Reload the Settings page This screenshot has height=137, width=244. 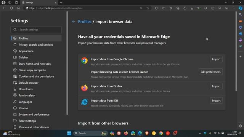tap(11, 8)
